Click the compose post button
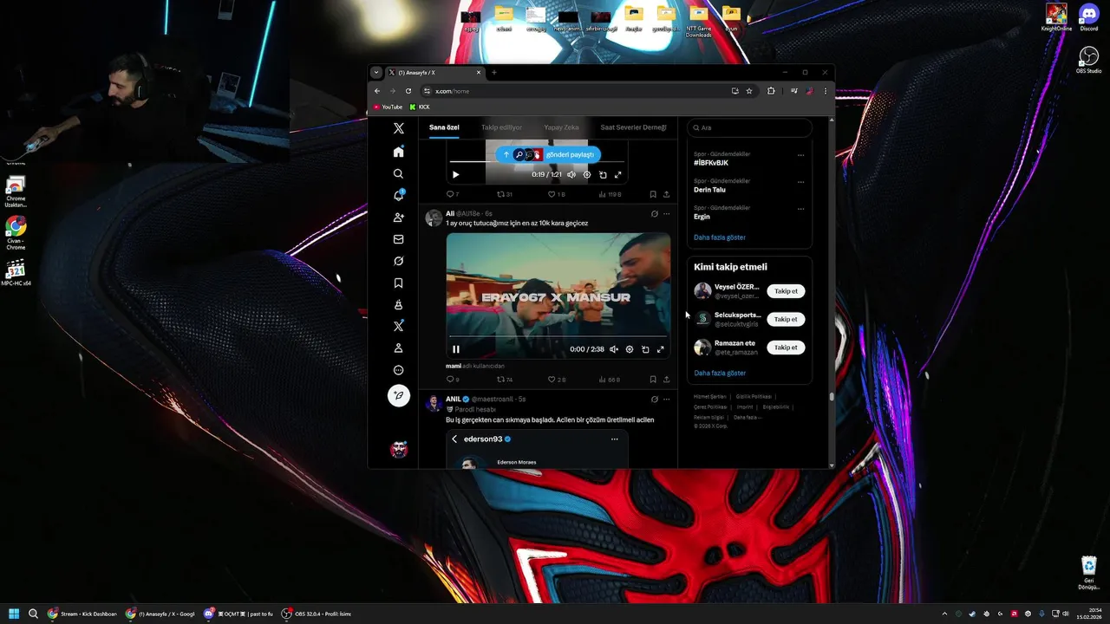The height and width of the screenshot is (624, 1110). [398, 396]
